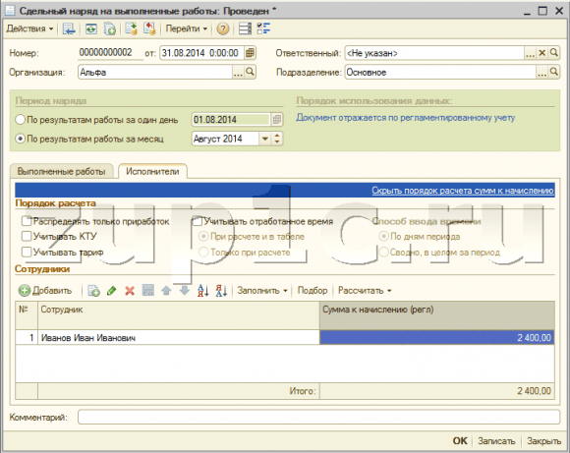The height and width of the screenshot is (453, 570).
Task: Click the green pencil edit row icon
Action: [112, 291]
